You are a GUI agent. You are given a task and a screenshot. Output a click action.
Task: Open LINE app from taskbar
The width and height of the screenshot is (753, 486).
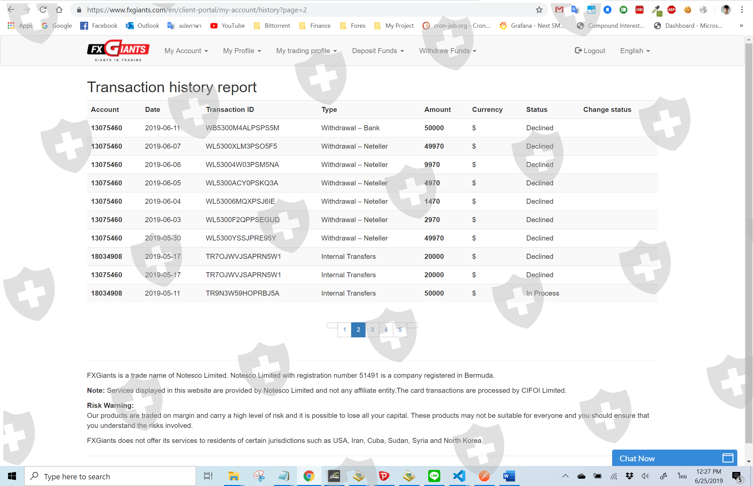(x=434, y=476)
